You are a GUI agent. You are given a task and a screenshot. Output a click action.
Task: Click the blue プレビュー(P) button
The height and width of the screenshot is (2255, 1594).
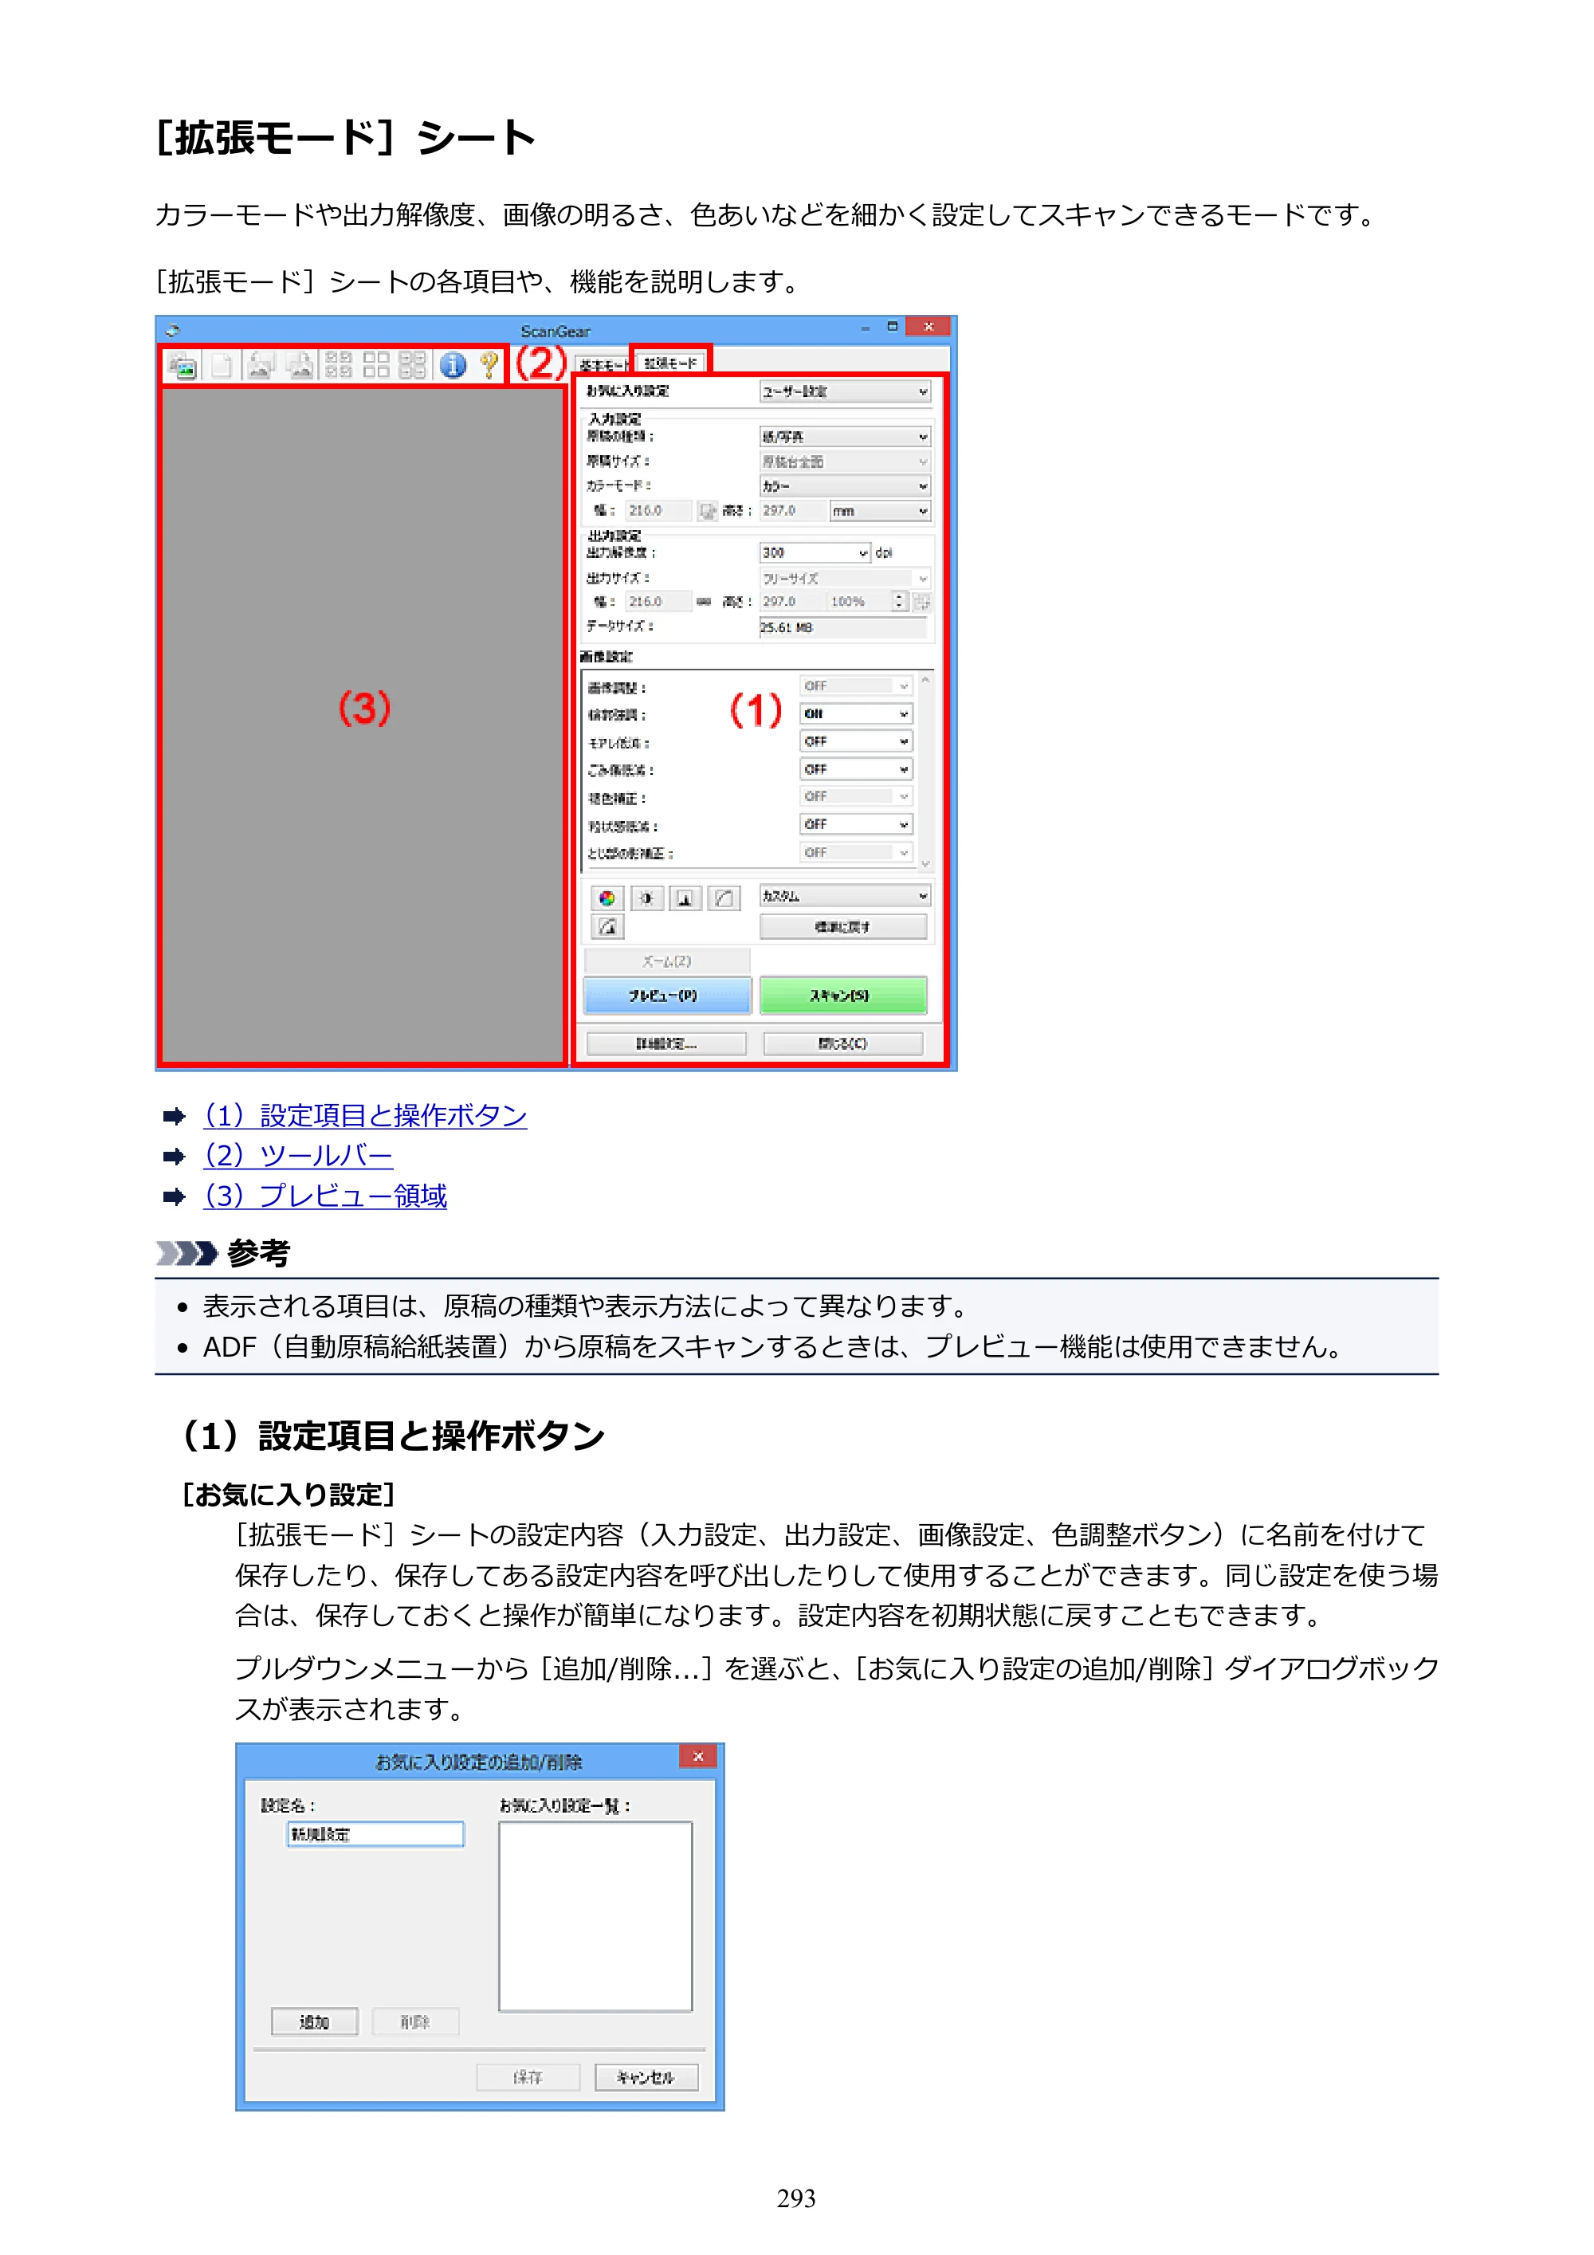pos(667,995)
